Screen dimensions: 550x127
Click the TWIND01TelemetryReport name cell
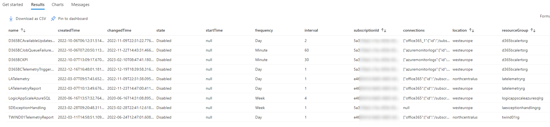[31, 117]
